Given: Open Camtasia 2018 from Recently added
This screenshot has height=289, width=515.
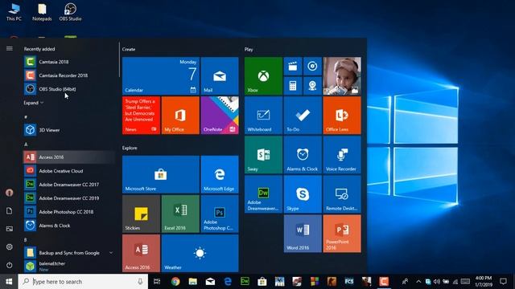Looking at the screenshot, I should 69,62.
